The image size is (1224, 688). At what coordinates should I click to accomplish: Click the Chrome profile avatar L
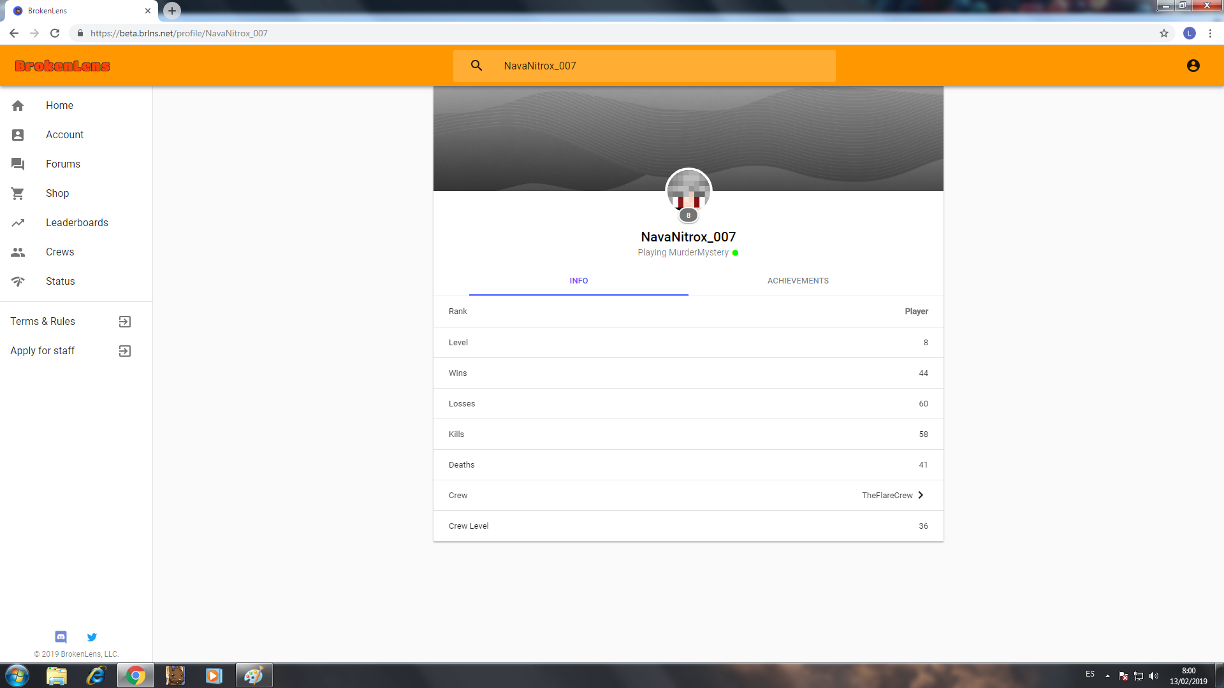tap(1190, 33)
